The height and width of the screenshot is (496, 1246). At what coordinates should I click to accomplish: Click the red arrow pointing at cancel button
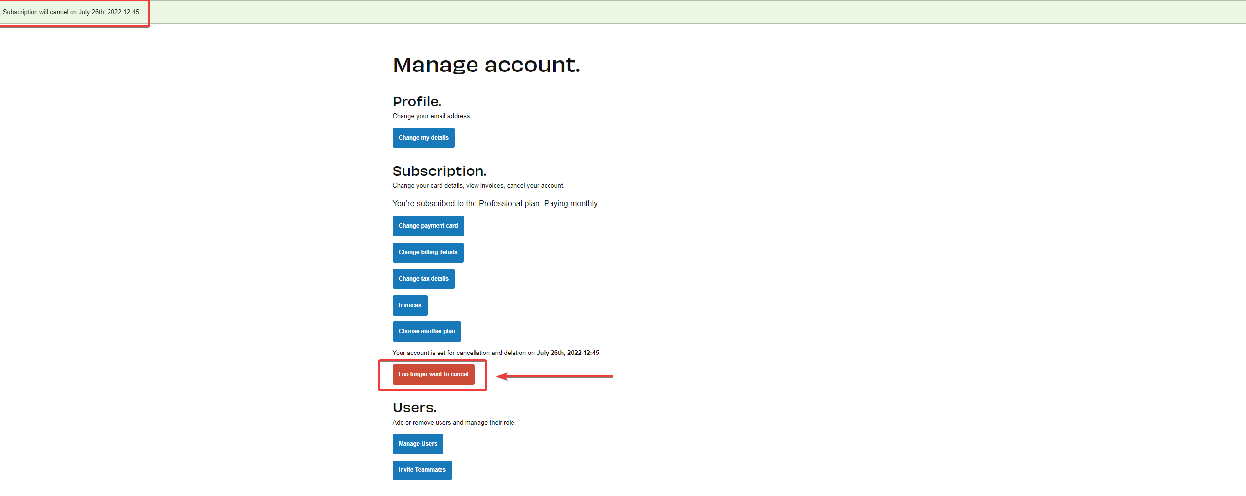point(554,376)
